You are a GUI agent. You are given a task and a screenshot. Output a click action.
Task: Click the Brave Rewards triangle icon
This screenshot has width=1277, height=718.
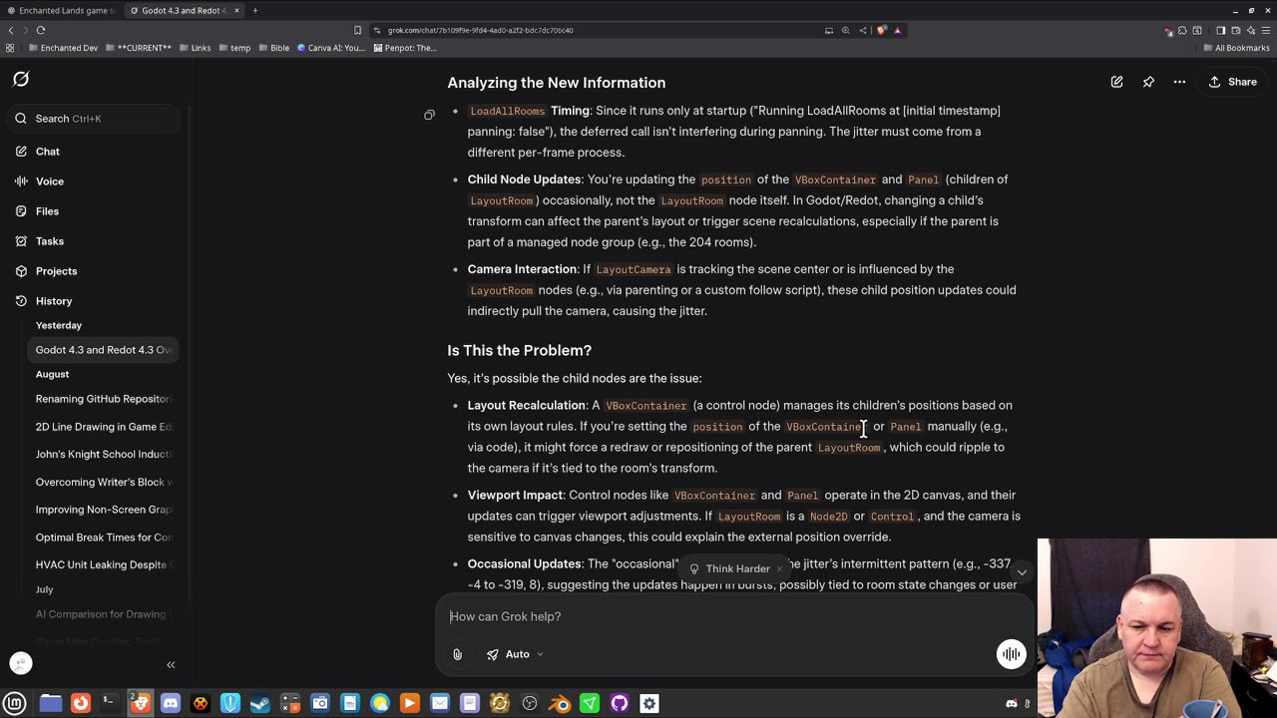(x=897, y=30)
